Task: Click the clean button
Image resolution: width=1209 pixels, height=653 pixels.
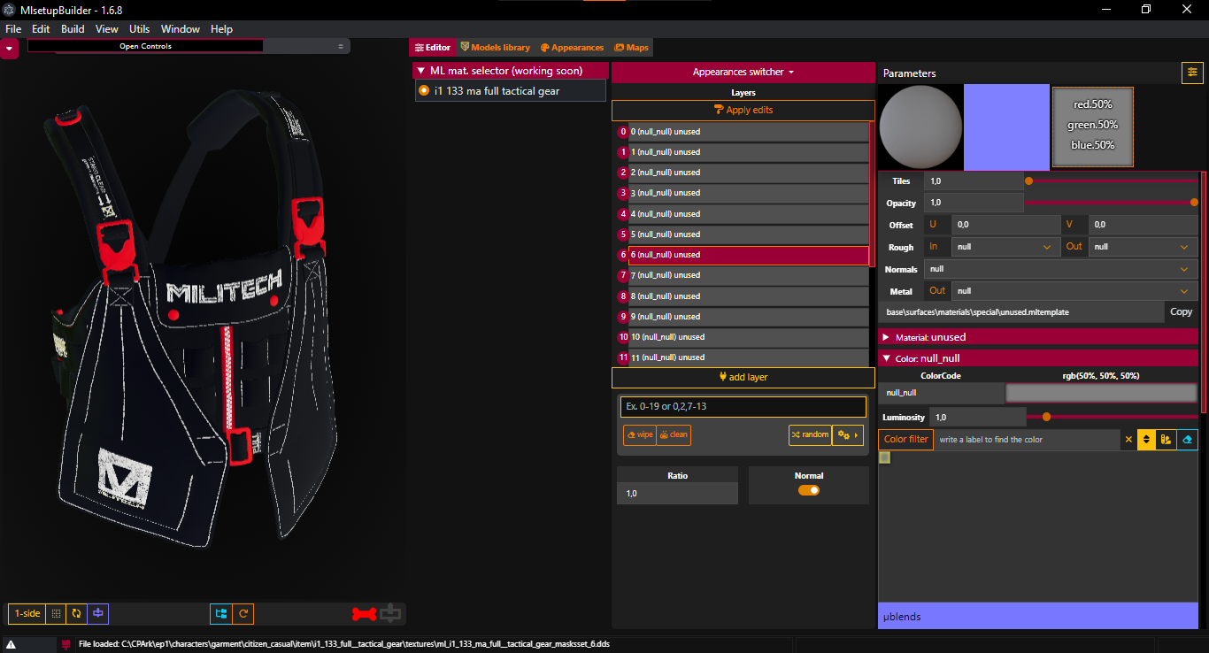Action: click(674, 434)
